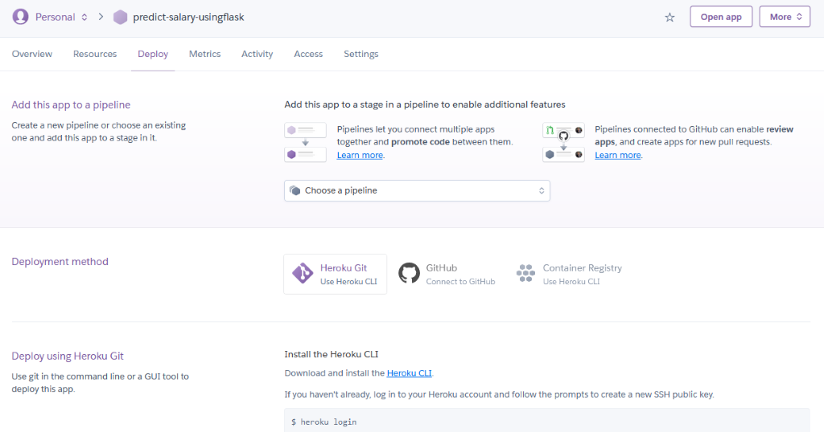Select Heroku Git deployment method
824x432 pixels.
tap(336, 274)
